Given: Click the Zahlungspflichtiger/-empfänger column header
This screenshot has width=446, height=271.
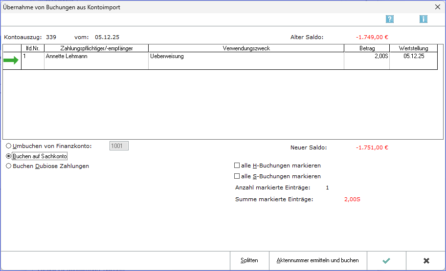Looking at the screenshot, I should [x=96, y=48].
